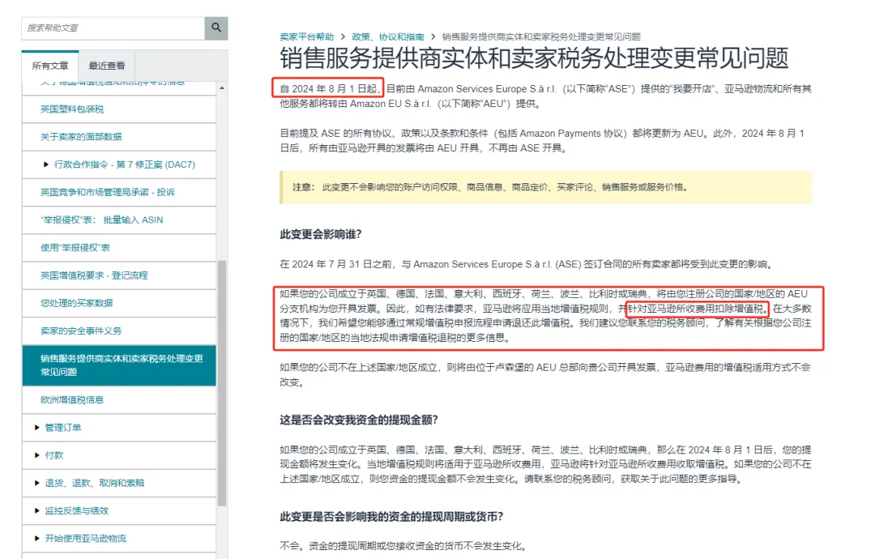The height and width of the screenshot is (559, 875).
Task: Open 欧洲增值税信息 article
Action: pos(72,400)
